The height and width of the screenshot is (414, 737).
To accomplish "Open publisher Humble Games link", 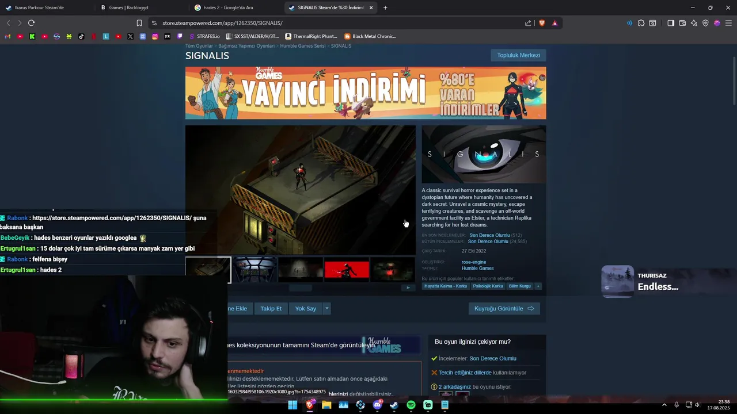I will 477,268.
